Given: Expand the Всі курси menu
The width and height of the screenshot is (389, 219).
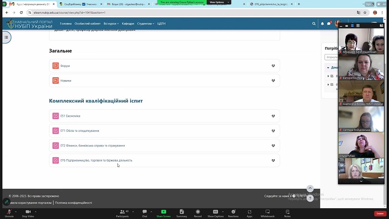Looking at the screenshot, I should coord(111,24).
